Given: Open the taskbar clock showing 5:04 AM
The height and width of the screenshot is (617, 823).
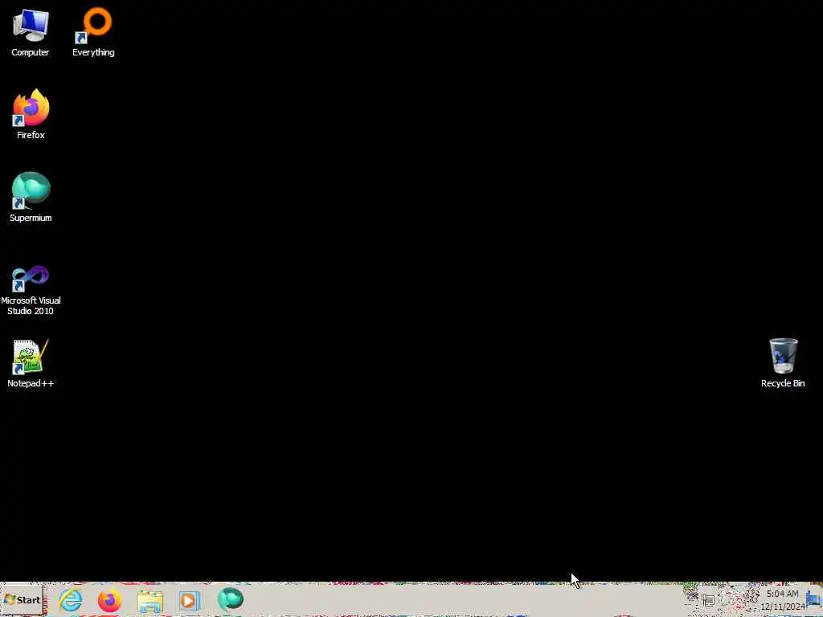Looking at the screenshot, I should point(783,599).
